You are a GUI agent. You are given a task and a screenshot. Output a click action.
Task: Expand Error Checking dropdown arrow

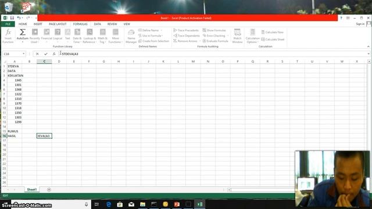click(x=228, y=36)
